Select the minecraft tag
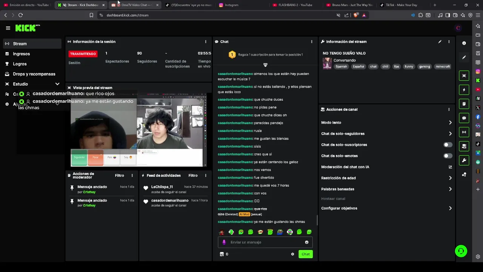This screenshot has height=272, width=483. (x=443, y=66)
